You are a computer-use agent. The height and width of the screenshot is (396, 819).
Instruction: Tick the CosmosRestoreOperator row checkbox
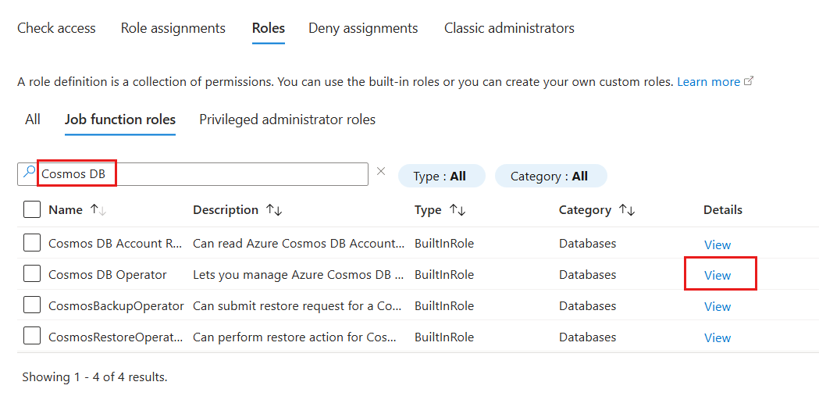32,337
